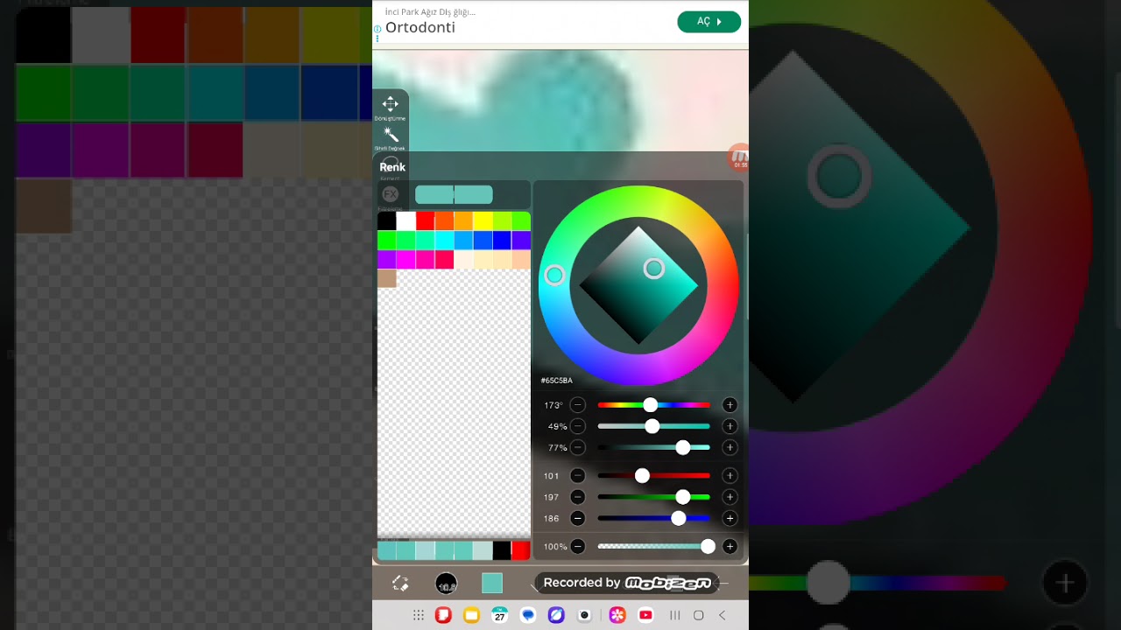Click the green channel slider handle

tap(683, 497)
